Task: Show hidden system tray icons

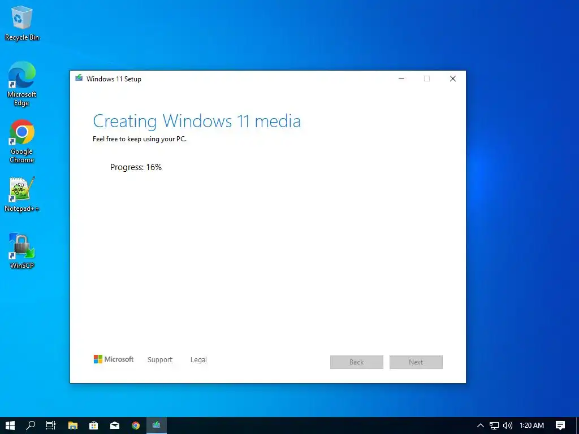Action: 481,426
